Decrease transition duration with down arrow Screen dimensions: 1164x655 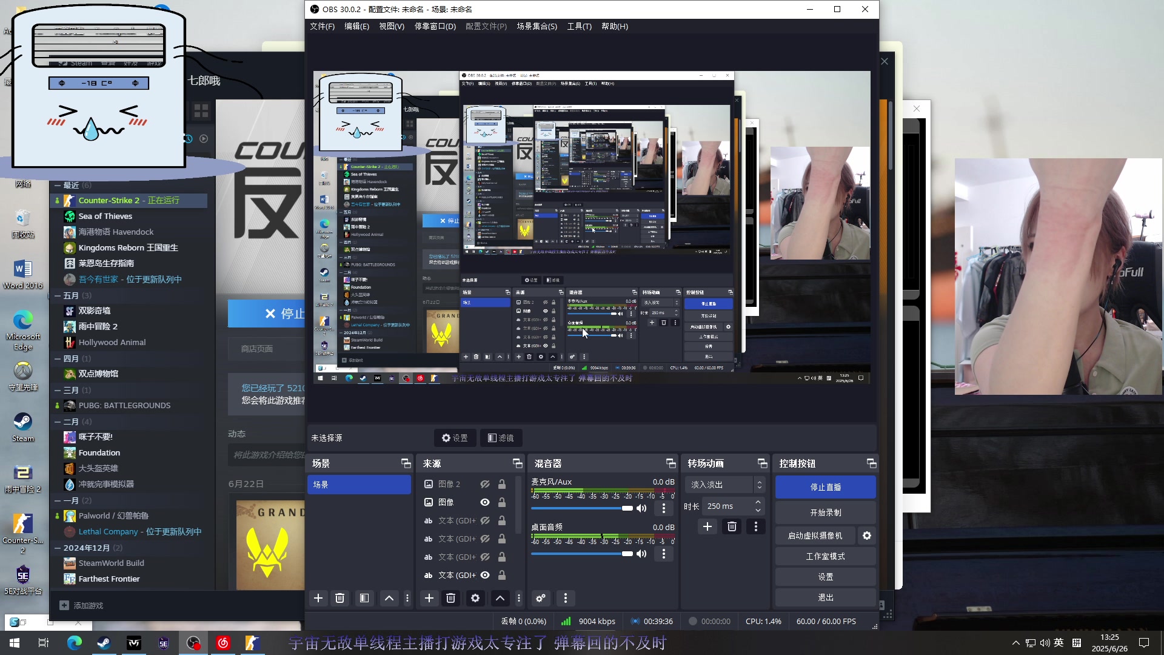[758, 510]
